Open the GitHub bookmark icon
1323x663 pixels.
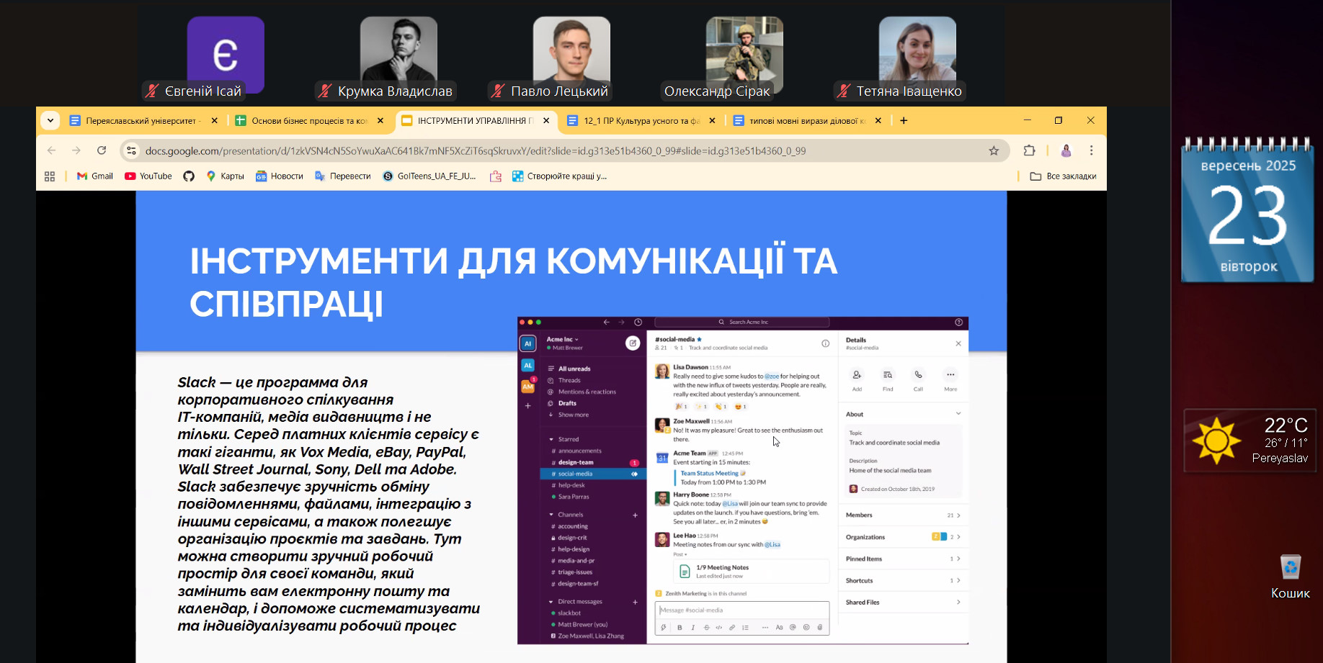tap(189, 176)
